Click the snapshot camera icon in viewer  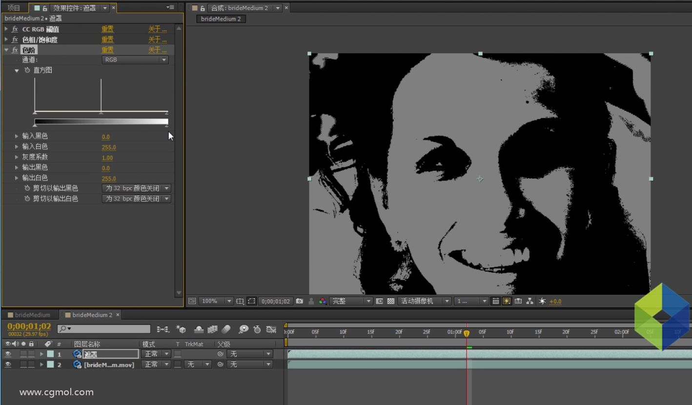pos(300,301)
